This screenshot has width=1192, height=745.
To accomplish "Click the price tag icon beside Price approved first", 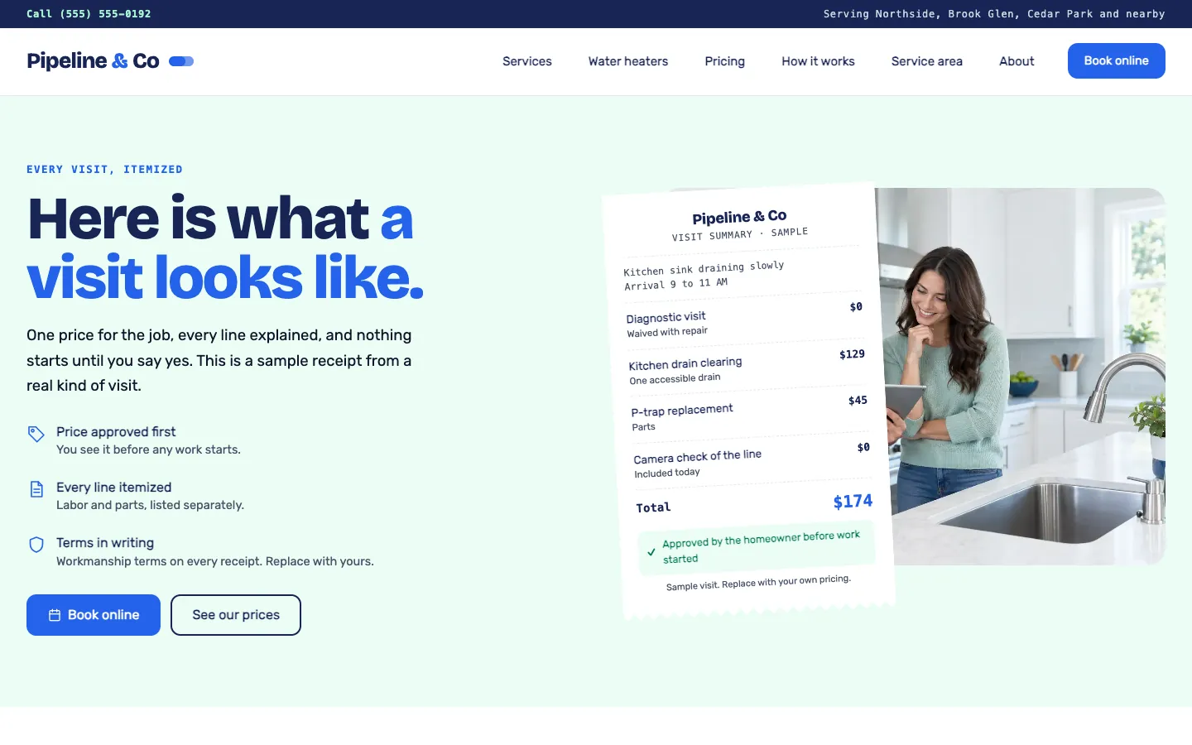I will coord(36,434).
